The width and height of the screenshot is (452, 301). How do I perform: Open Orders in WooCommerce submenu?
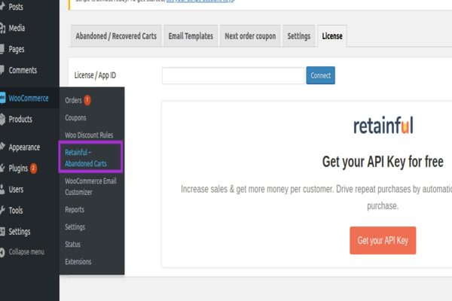[73, 100]
